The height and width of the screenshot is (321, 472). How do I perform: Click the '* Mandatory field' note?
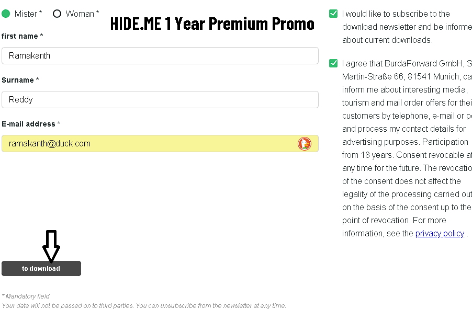[x=26, y=296]
